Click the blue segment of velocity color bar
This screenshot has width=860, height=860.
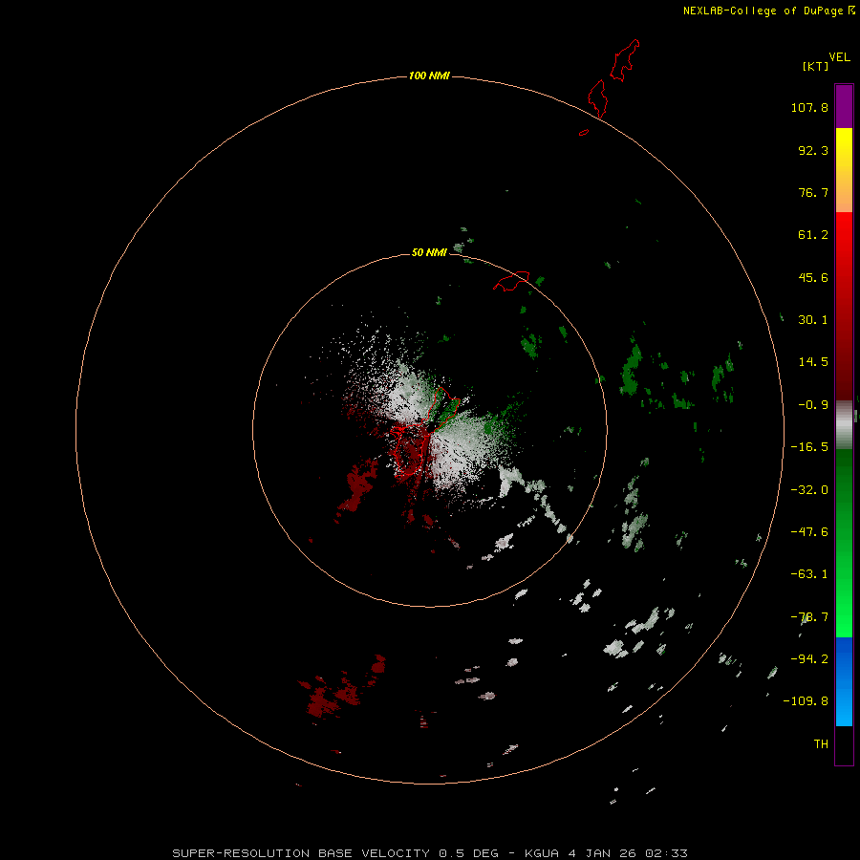tap(844, 681)
